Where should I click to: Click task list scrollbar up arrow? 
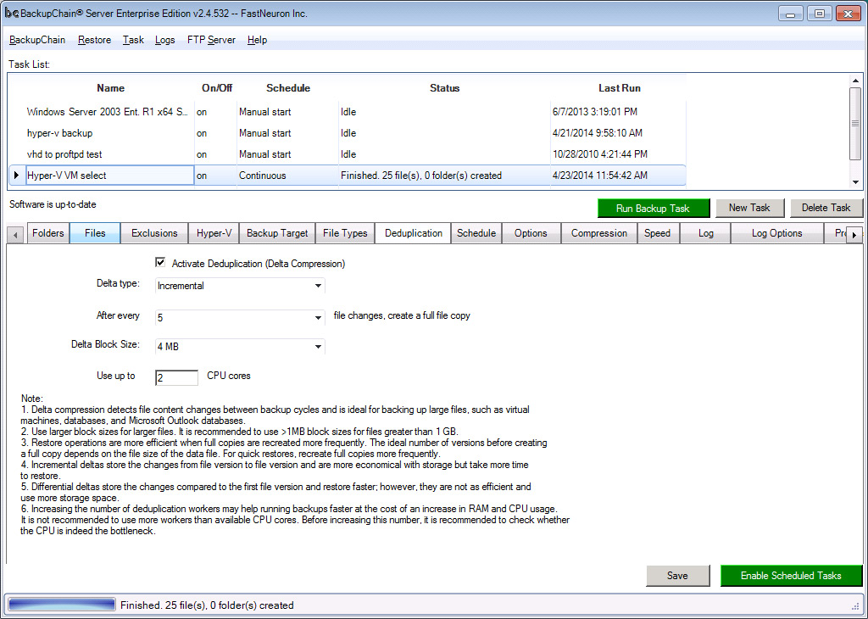tap(855, 81)
